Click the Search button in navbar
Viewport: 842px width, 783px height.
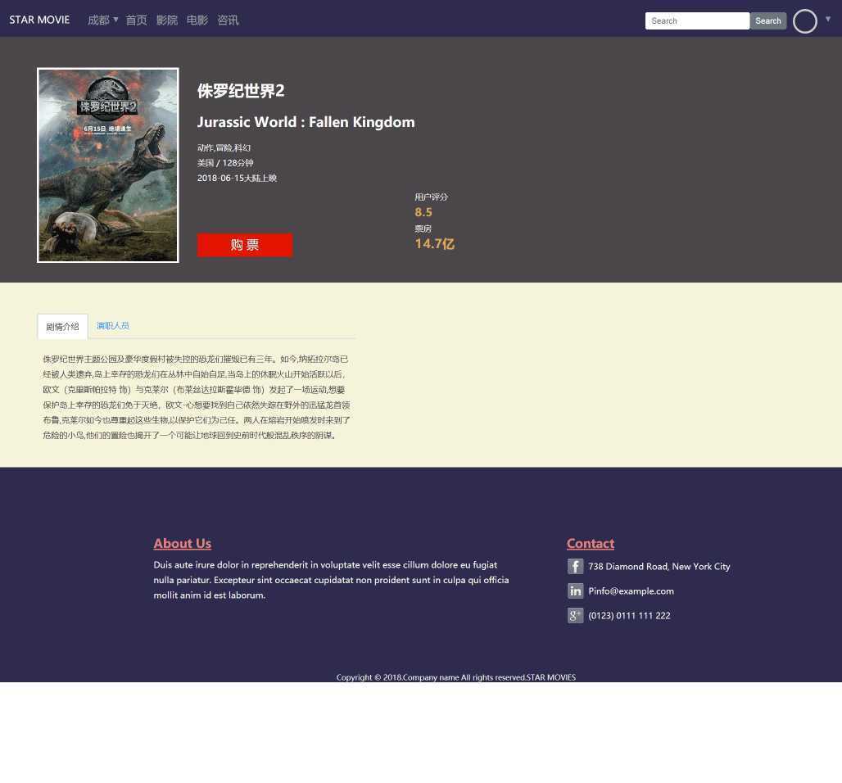(767, 21)
